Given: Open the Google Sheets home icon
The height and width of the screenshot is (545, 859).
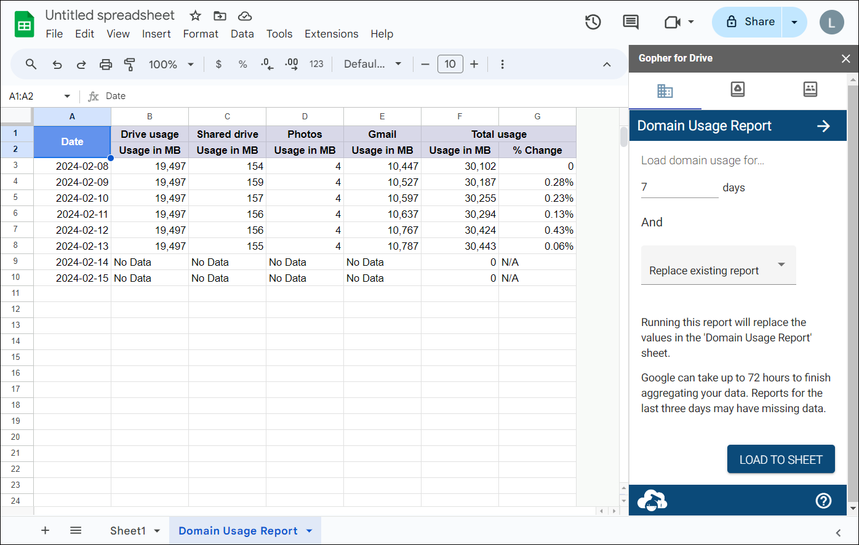Looking at the screenshot, I should 24,25.
